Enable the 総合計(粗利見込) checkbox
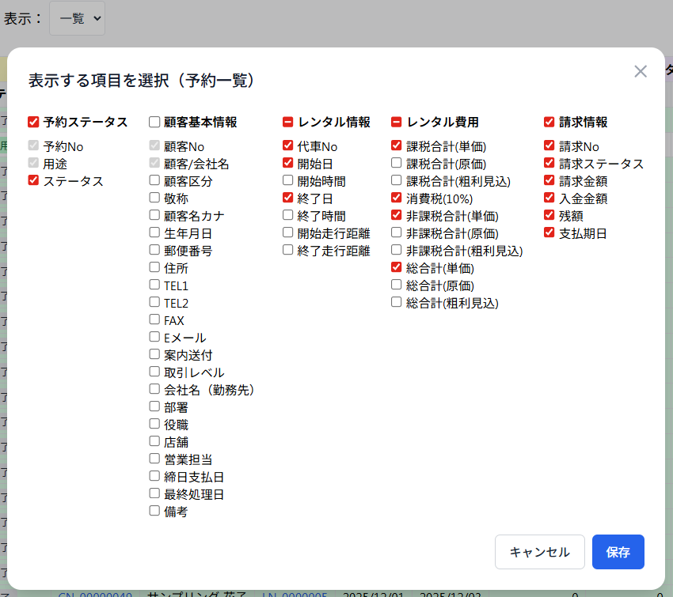This screenshot has width=673, height=597. (x=397, y=302)
